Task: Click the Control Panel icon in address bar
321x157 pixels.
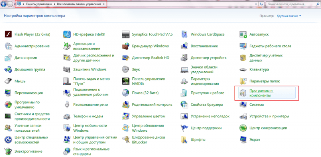Action: 19,4
